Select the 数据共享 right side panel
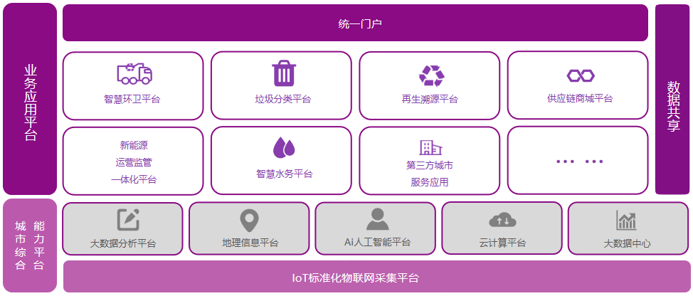The width and height of the screenshot is (693, 296). point(672,99)
